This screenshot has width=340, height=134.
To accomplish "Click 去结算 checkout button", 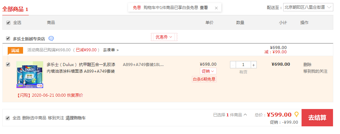I will point(317,118).
